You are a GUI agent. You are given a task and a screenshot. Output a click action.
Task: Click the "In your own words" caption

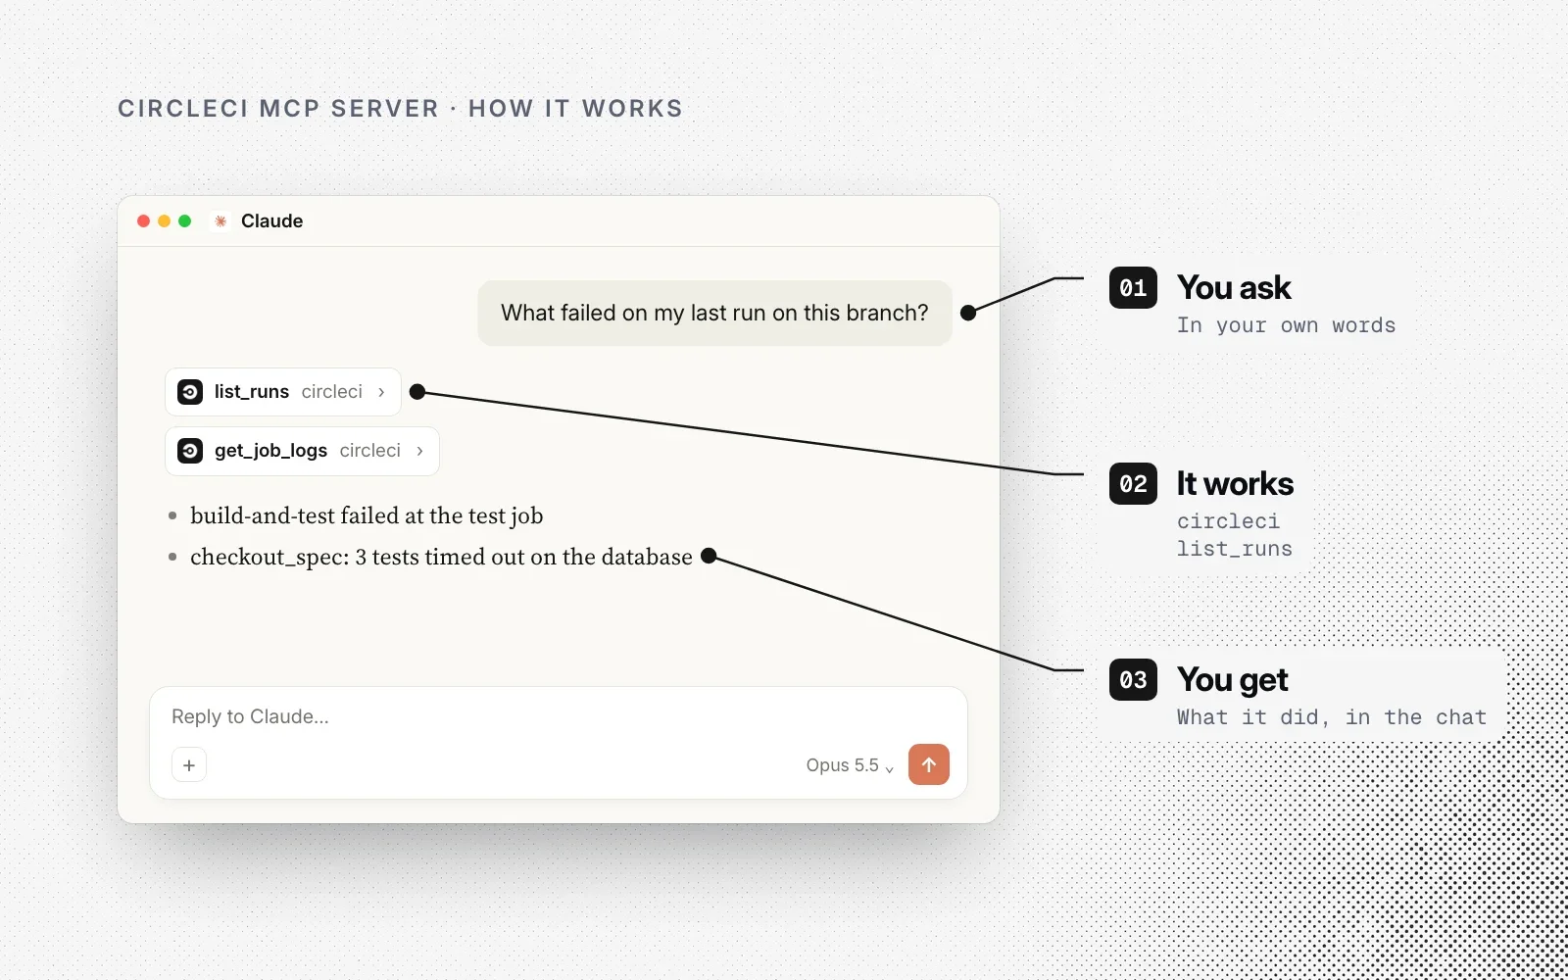[1286, 325]
